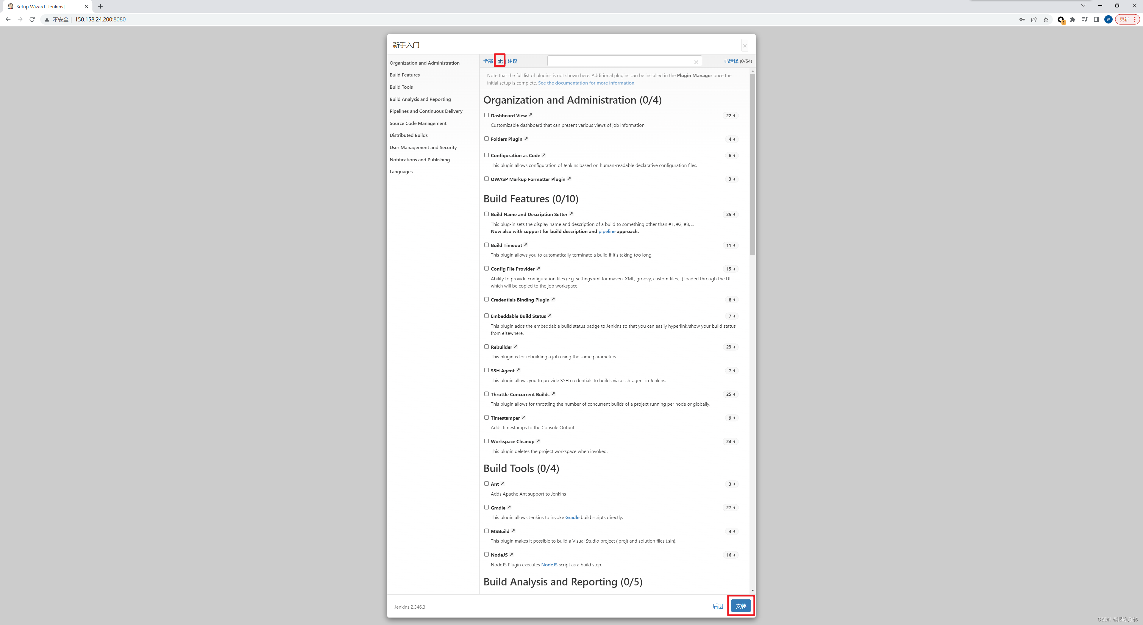Screen dimensions: 1143x625
Task: Select suggested plugins with 建议 link
Action: tap(513, 61)
